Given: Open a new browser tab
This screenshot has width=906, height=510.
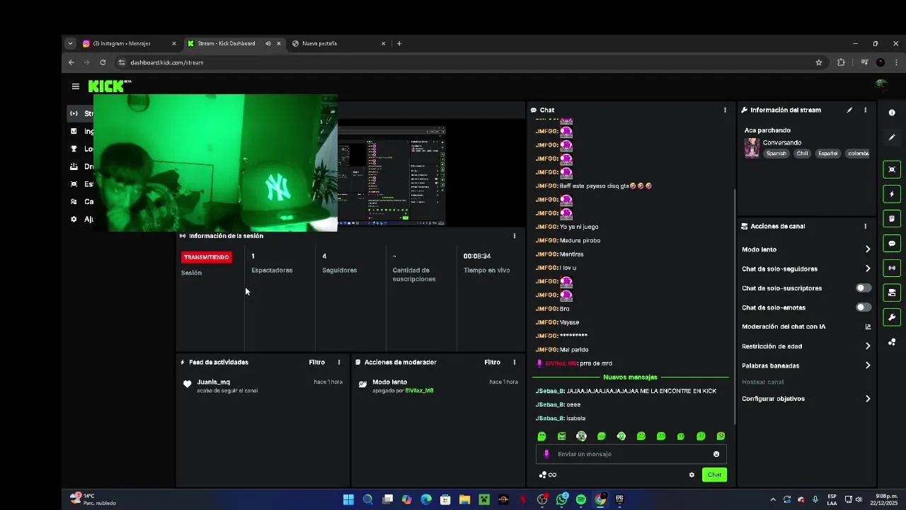Looking at the screenshot, I should point(399,43).
